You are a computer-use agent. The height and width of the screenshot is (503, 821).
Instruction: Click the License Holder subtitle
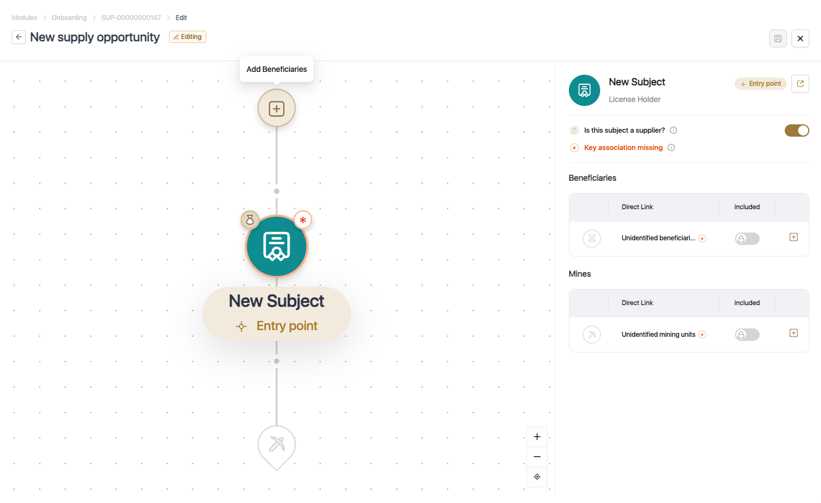[634, 99]
